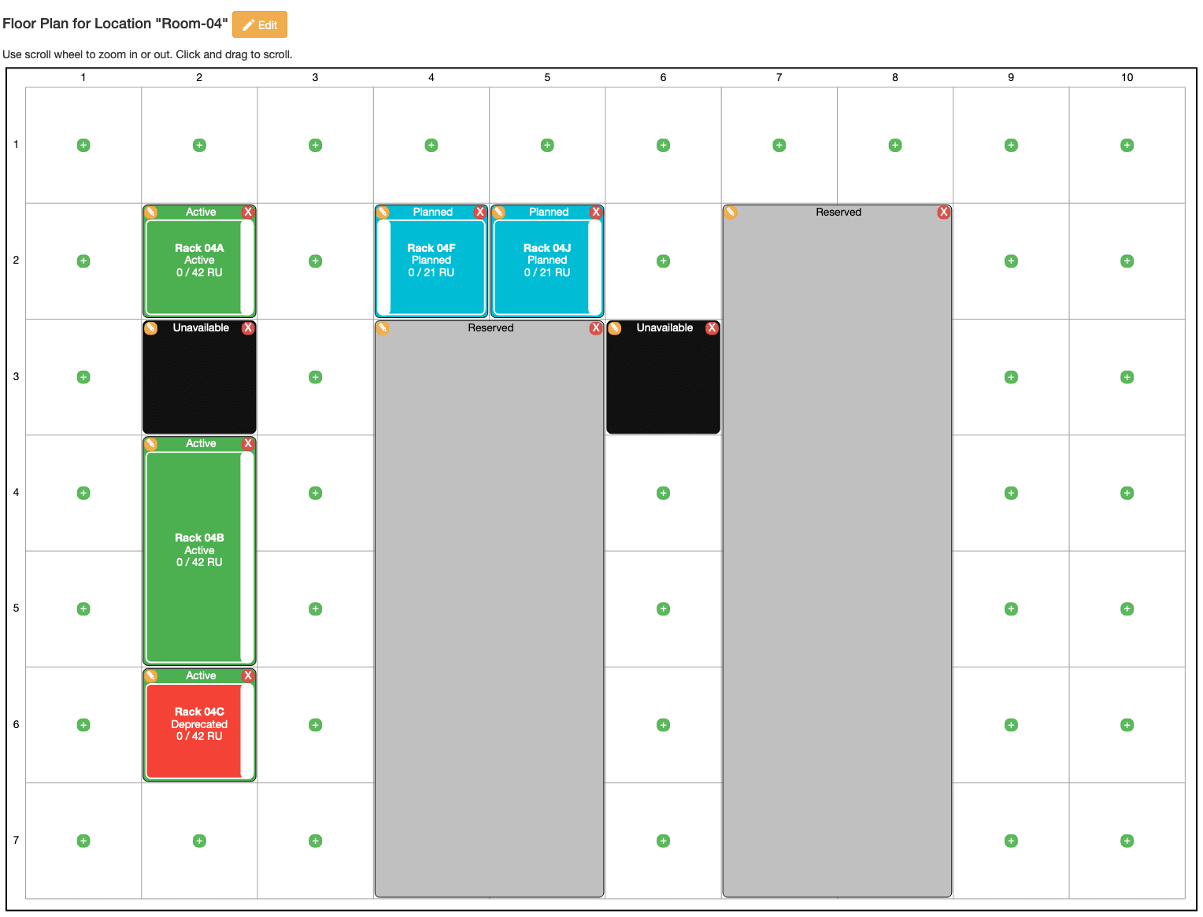The image size is (1203, 917).
Task: Add tile at column 7, row 1
Action: pyautogui.click(x=779, y=145)
